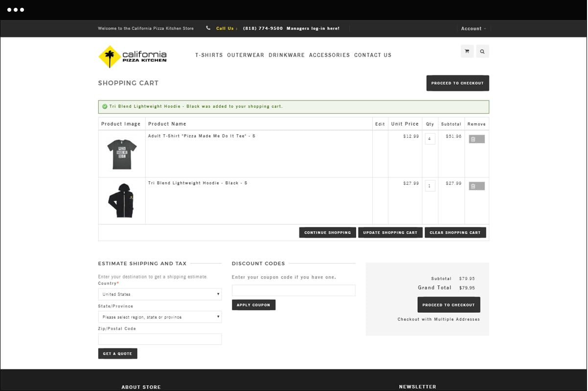Click the quantity field for the hoodie
The height and width of the screenshot is (391, 588).
[430, 186]
